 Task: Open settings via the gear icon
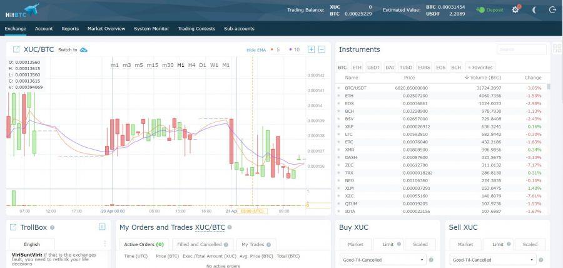tap(515, 9)
